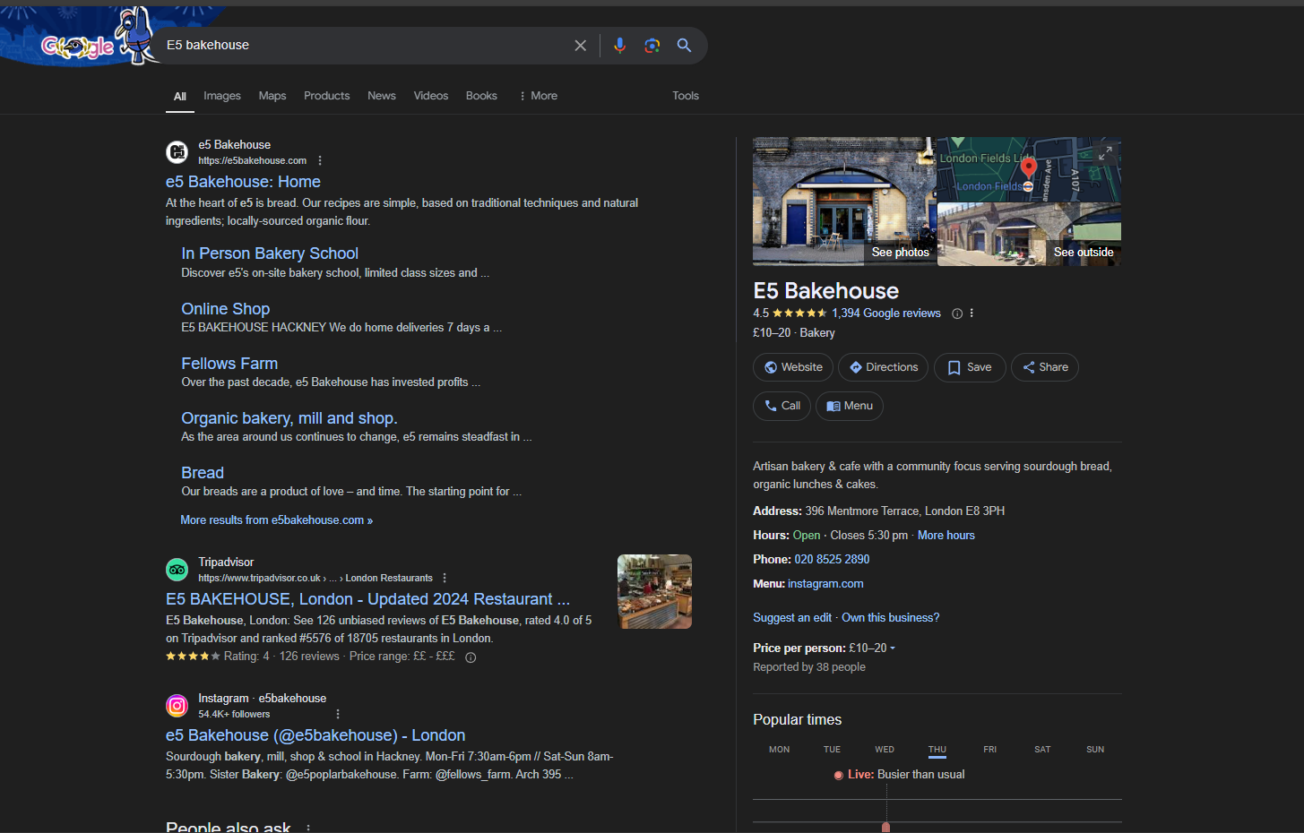
Task: Select the All results tab
Action: pos(180,97)
